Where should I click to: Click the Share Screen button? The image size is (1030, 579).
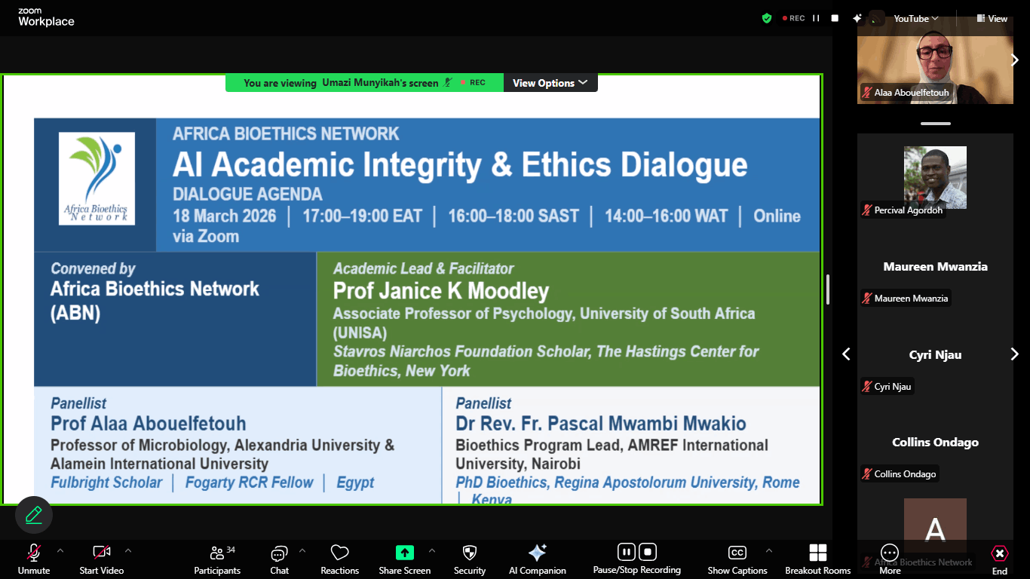point(405,560)
